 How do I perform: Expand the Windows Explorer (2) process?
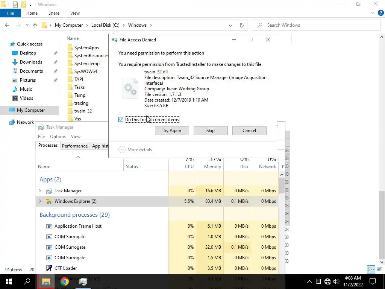click(40, 201)
